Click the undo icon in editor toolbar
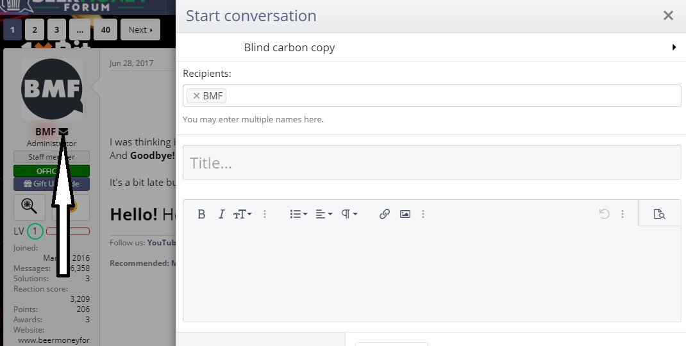This screenshot has width=686, height=346. (x=604, y=214)
